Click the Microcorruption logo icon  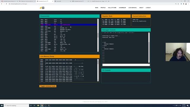[42, 8]
